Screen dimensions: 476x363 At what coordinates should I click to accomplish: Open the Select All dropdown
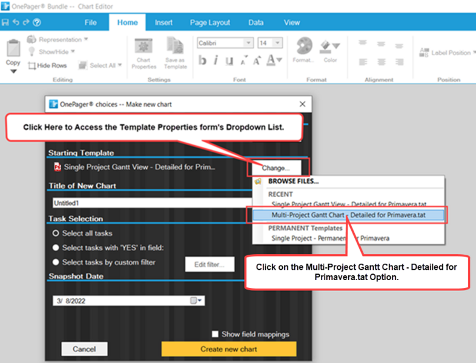[x=100, y=65]
